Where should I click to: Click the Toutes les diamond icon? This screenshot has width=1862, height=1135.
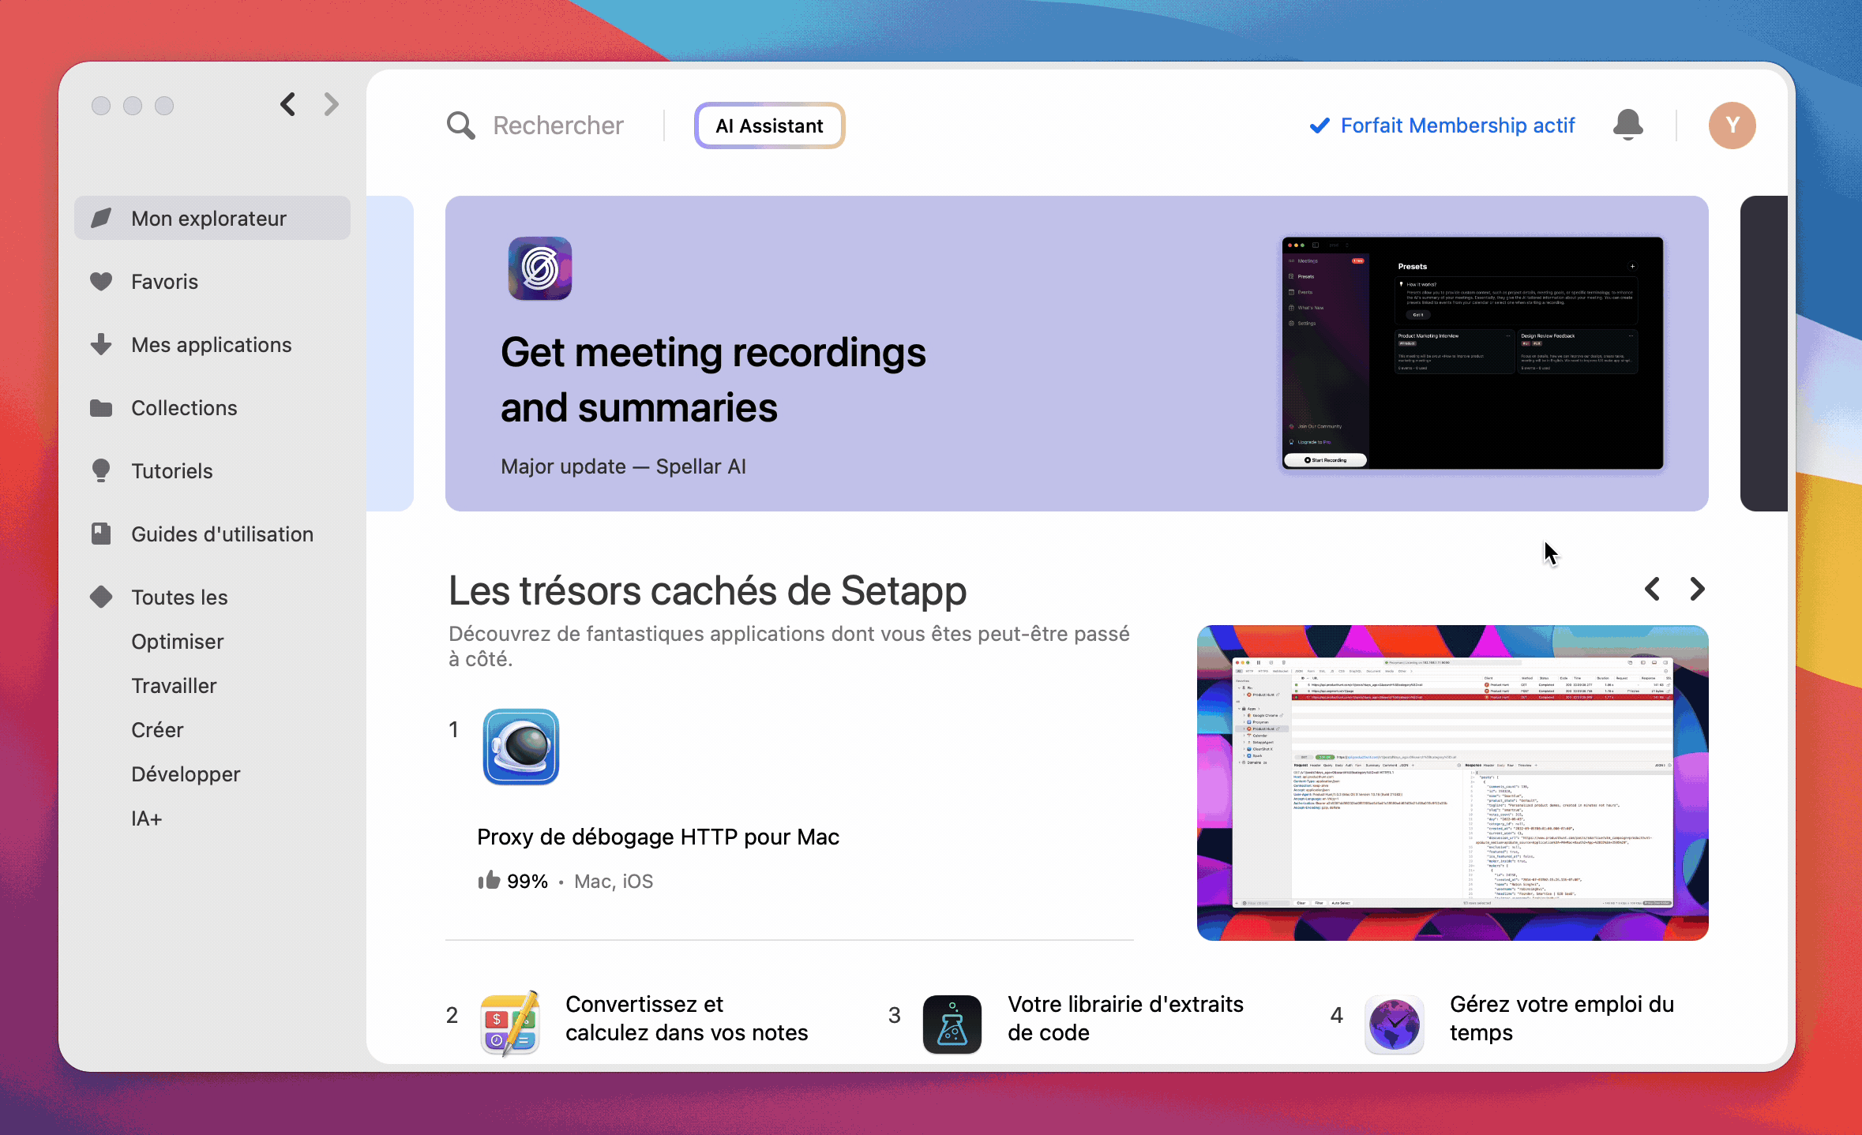coord(101,597)
